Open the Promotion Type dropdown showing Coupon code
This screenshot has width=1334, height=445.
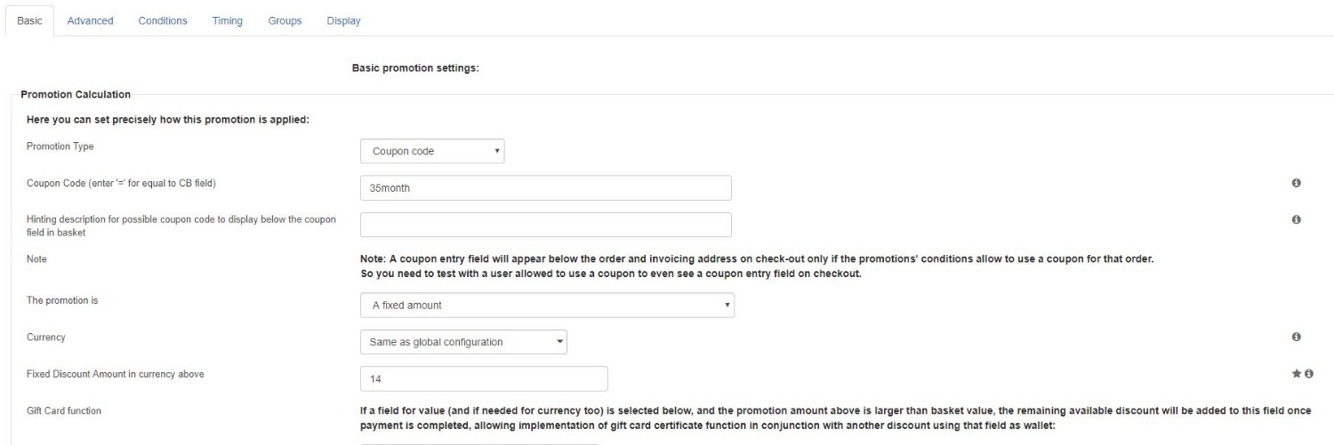click(433, 151)
